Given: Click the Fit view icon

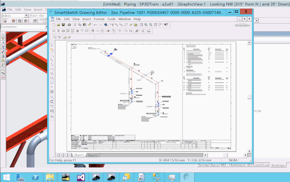Looking at the screenshot, I should click(x=156, y=25).
